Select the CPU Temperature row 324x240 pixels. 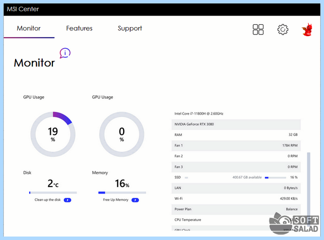coord(236,220)
